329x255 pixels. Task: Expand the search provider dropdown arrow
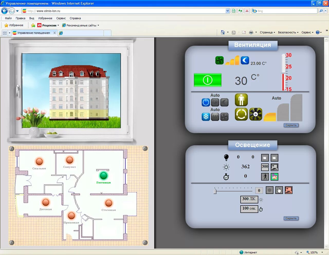tap(326, 11)
